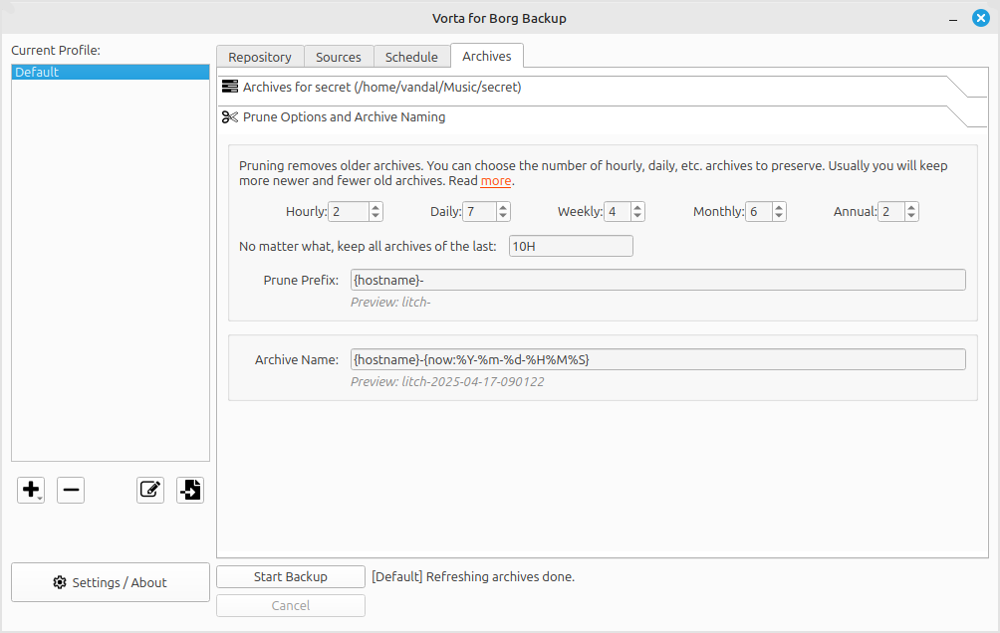Open Settings / About
Viewport: 1000px width, 633px height.
tap(111, 582)
